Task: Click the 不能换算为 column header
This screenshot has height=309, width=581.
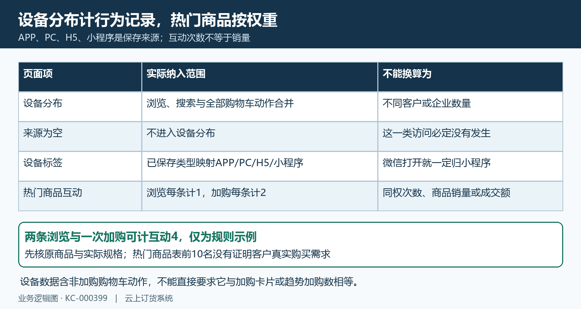Action: pos(470,77)
